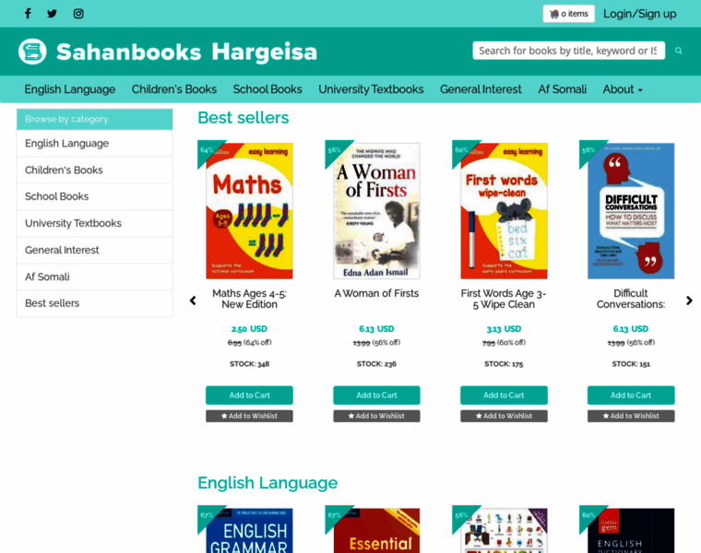Select Best sellers in category sidebar
Viewport: 701px width, 553px height.
[x=94, y=303]
